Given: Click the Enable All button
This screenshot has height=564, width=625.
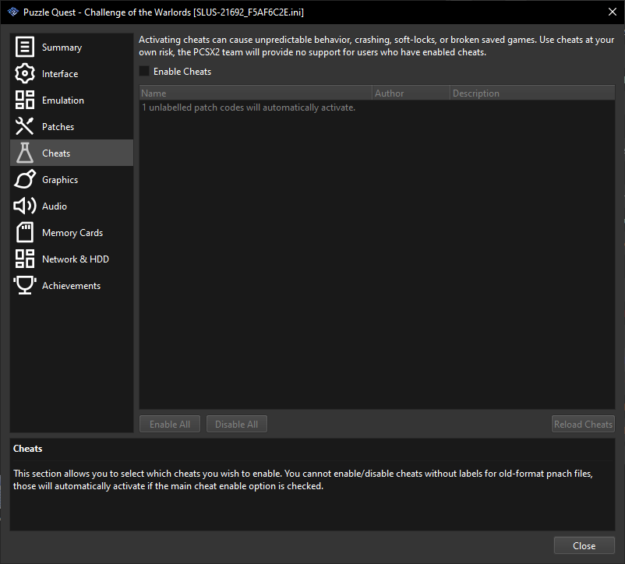Looking at the screenshot, I should coord(169,424).
